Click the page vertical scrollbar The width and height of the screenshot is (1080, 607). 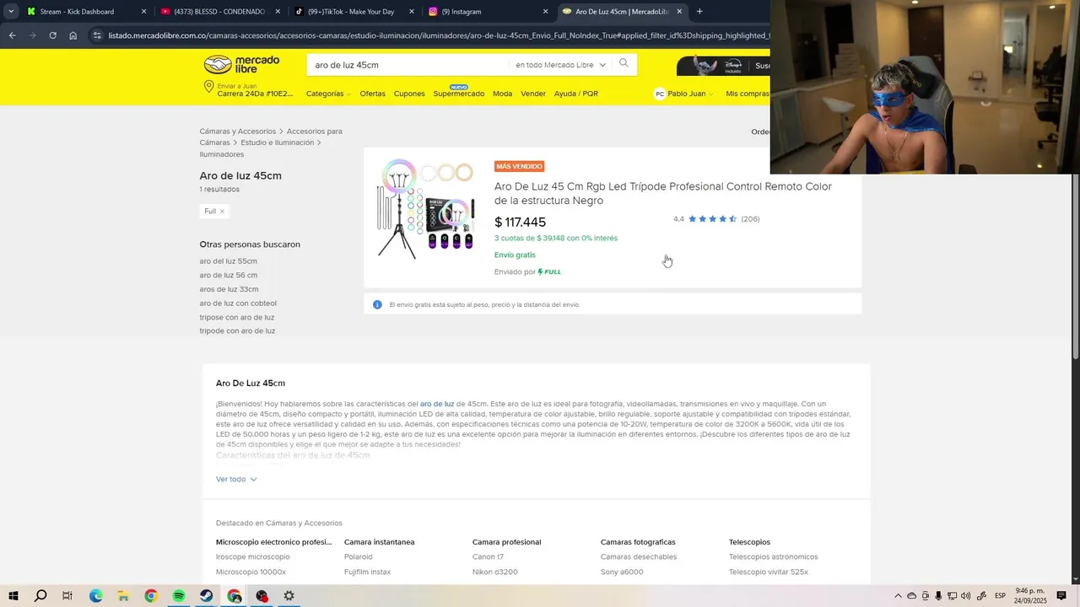coord(1075,266)
